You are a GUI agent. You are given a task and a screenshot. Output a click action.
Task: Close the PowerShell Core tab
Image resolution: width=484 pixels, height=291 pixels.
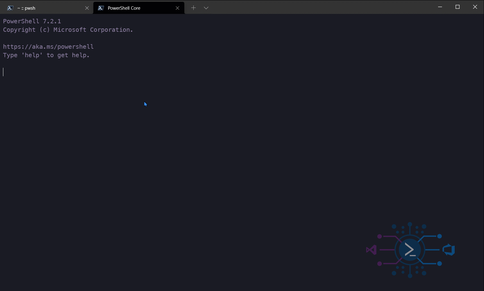click(x=177, y=8)
